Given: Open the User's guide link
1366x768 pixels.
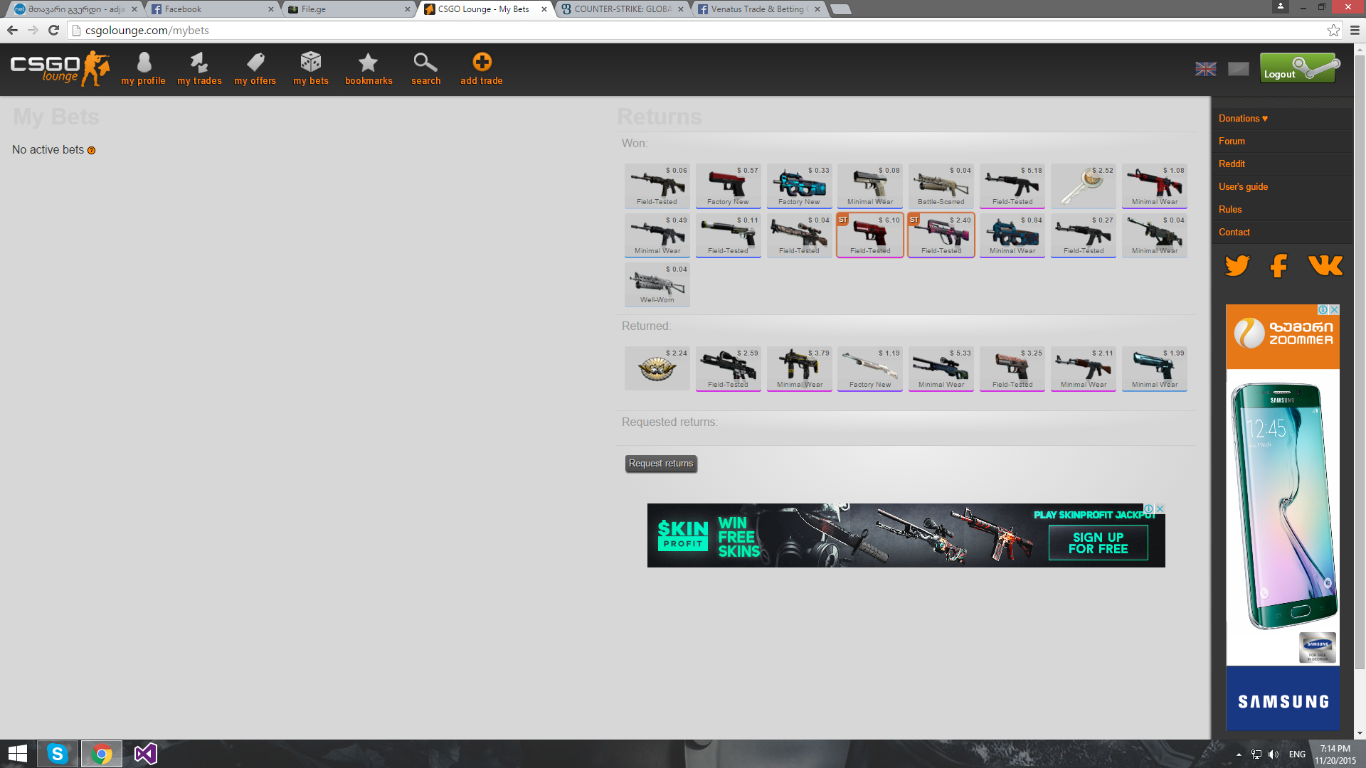Looking at the screenshot, I should pos(1243,187).
